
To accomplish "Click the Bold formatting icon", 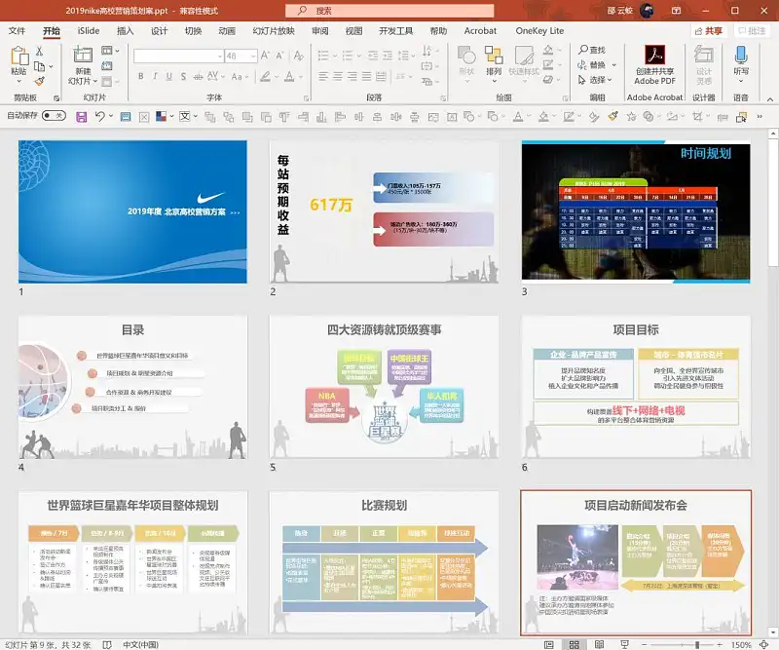I will coord(141,76).
